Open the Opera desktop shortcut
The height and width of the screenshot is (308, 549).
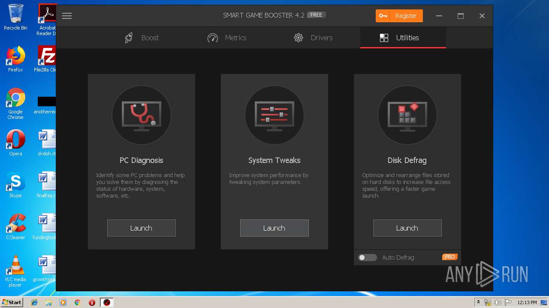pos(15,143)
